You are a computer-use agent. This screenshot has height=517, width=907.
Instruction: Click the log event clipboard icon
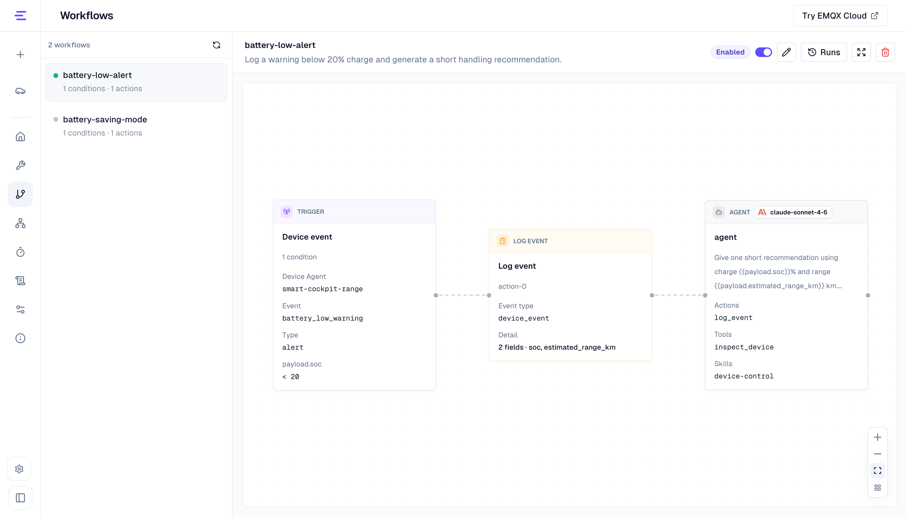click(x=502, y=241)
